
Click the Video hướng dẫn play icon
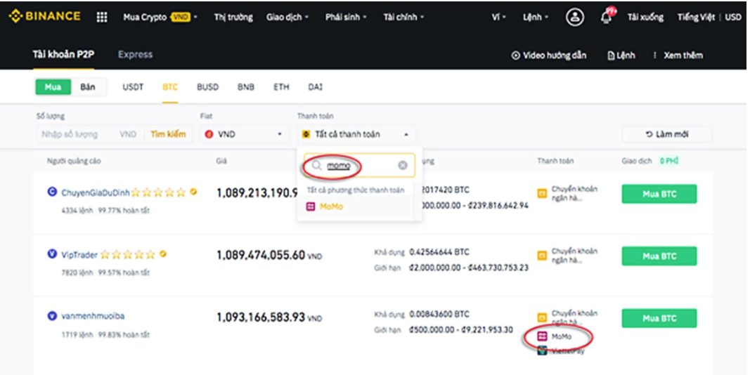coord(515,55)
